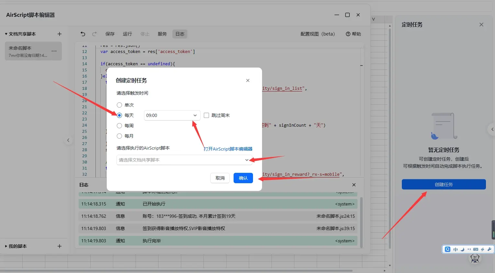Click 运行 to run the script
The height and width of the screenshot is (273, 495).
coord(127,34)
